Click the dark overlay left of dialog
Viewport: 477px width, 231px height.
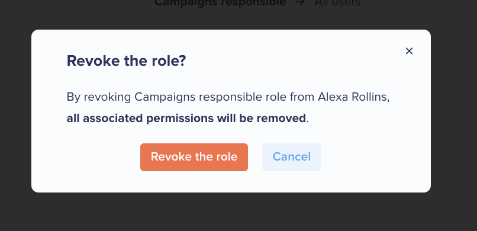pyautogui.click(x=15, y=115)
